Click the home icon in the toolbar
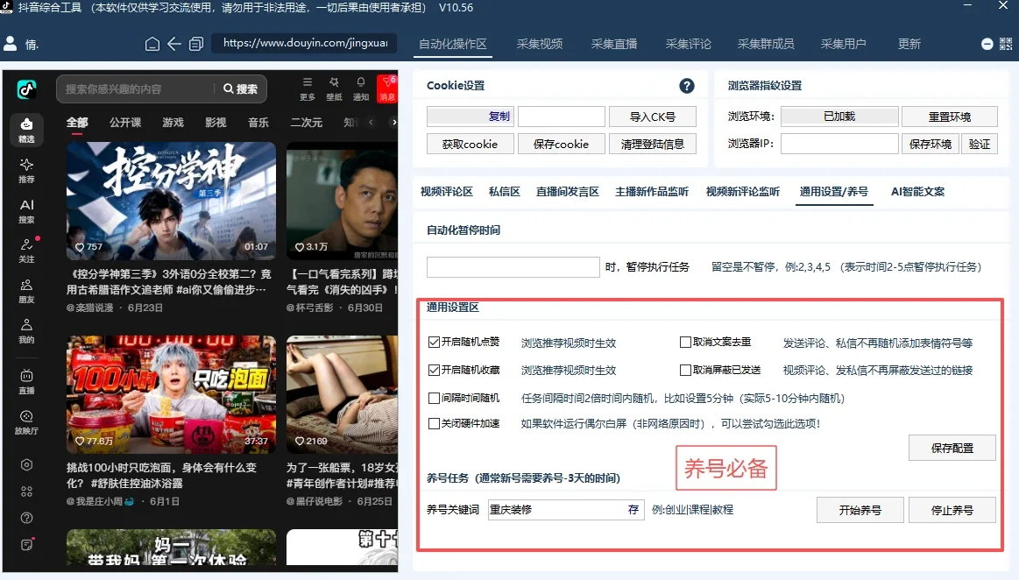The height and width of the screenshot is (580, 1019). [152, 44]
